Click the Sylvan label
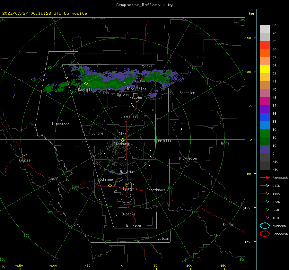The height and width of the screenshot is (270, 289). 123,95
